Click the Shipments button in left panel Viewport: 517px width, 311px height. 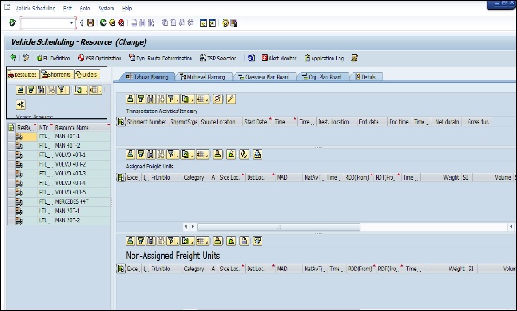56,74
